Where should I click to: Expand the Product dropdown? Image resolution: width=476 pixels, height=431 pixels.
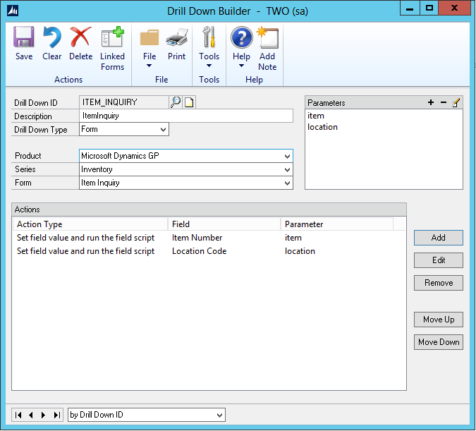coord(287,156)
